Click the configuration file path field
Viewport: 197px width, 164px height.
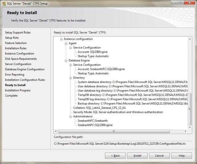click(x=123, y=143)
